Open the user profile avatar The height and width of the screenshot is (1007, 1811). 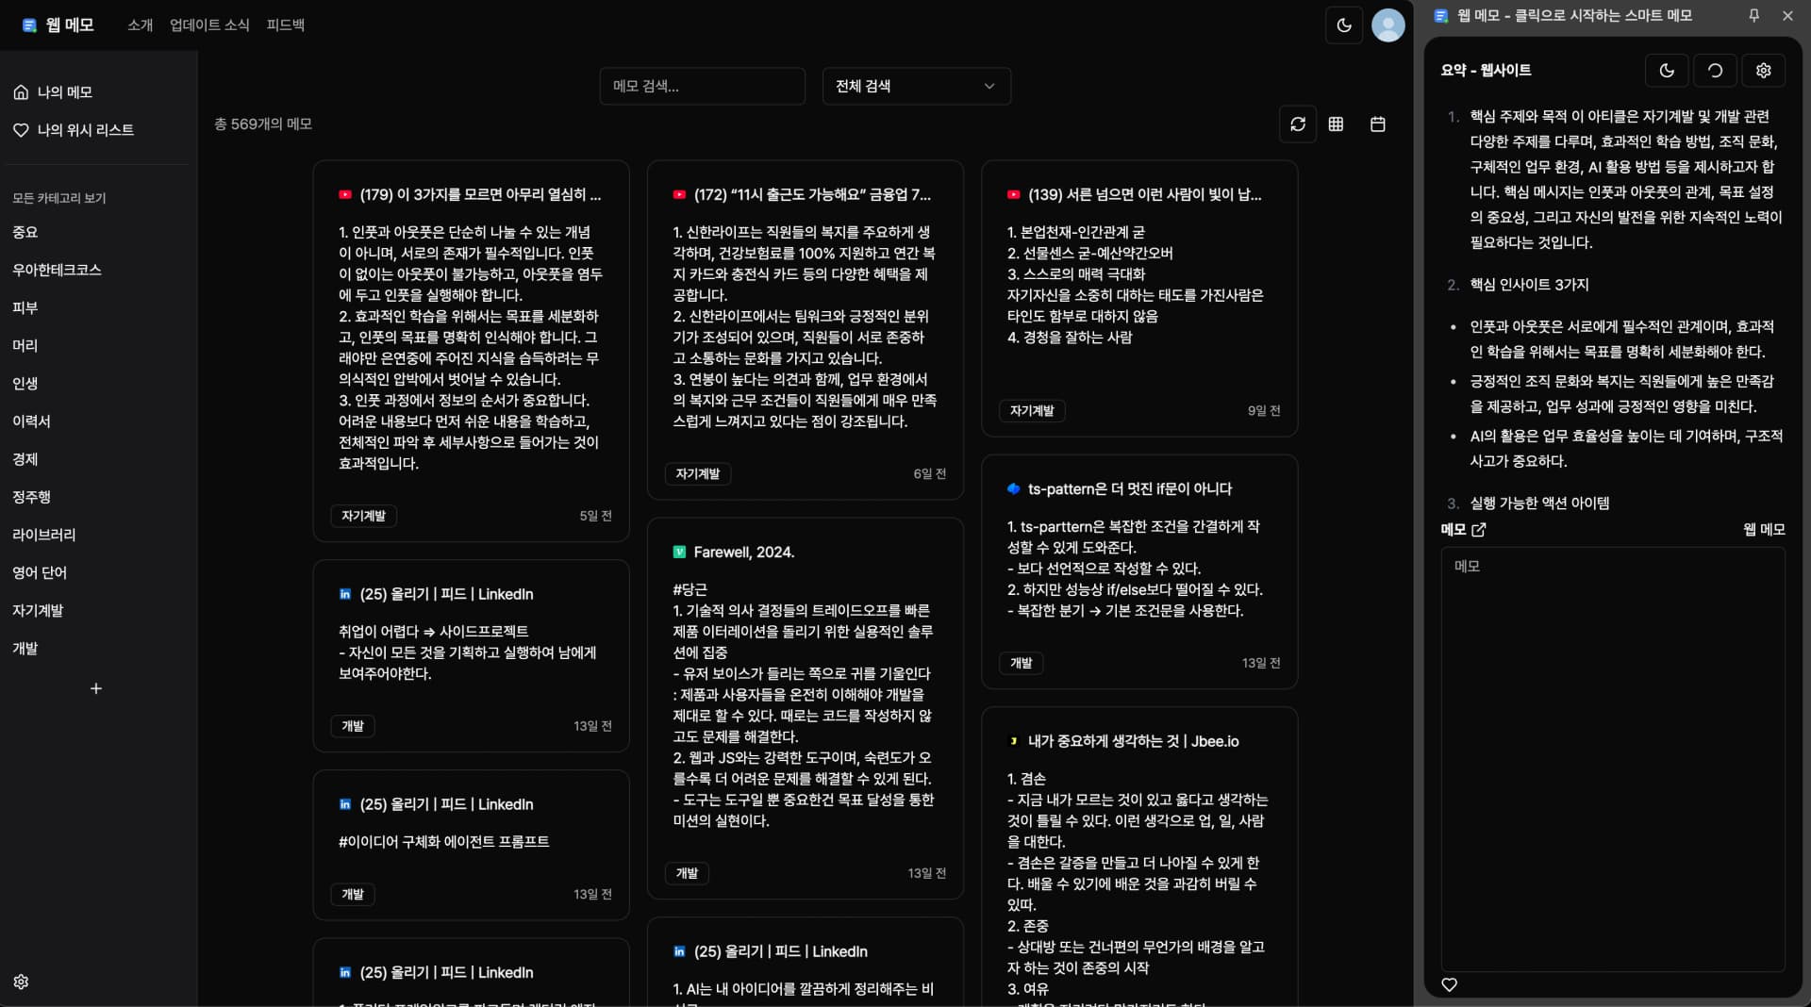pos(1387,25)
